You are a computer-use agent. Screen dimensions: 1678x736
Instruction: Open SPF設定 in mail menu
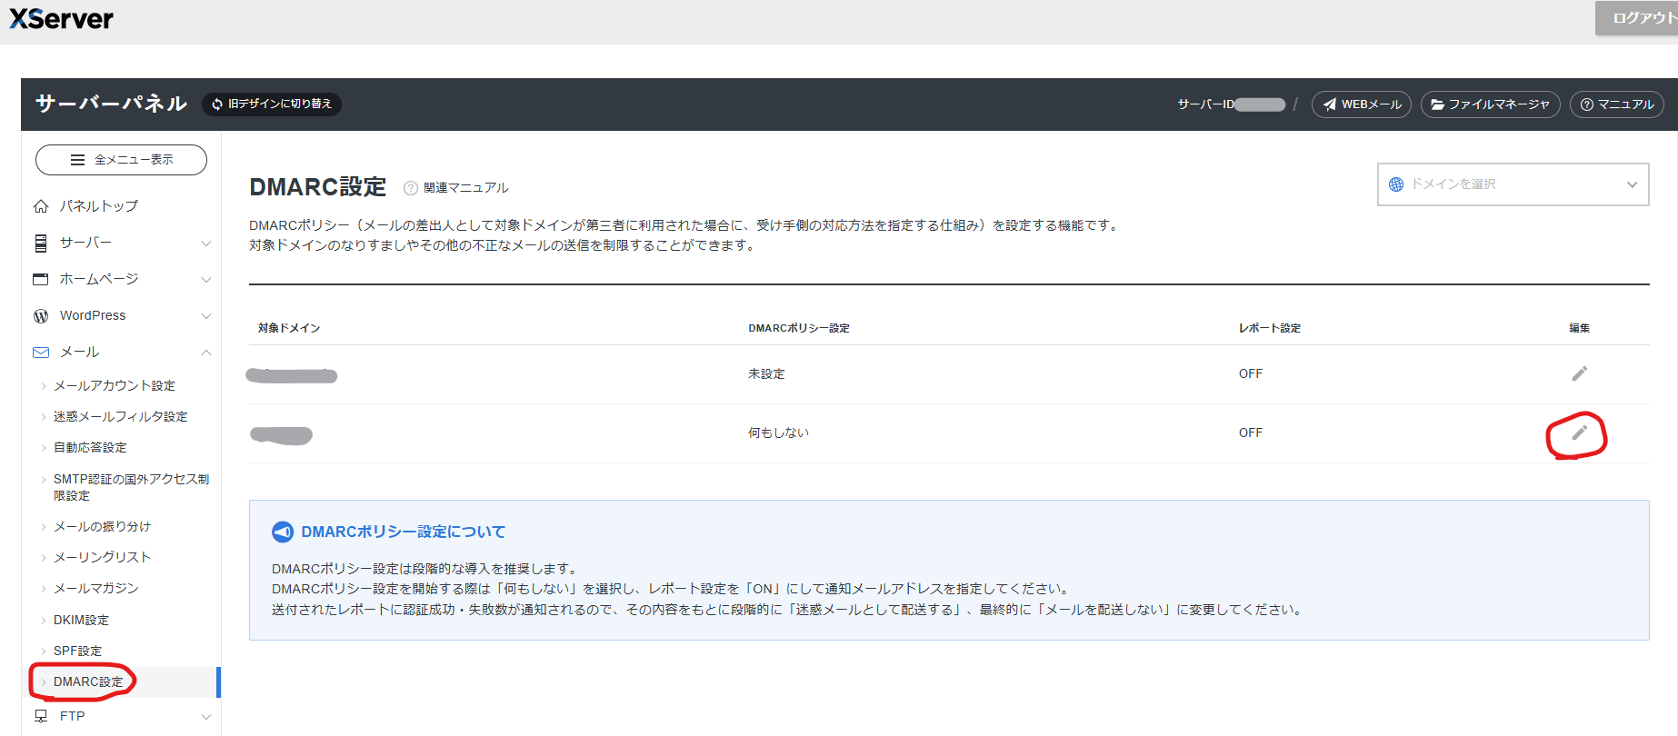tap(77, 651)
